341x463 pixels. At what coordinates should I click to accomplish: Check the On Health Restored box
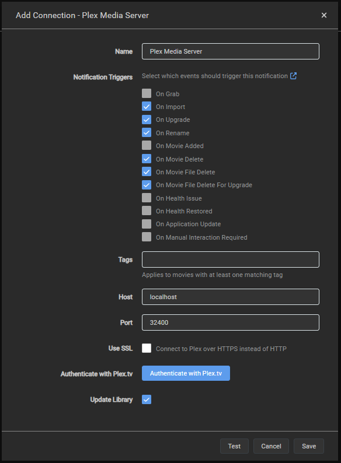(147, 211)
